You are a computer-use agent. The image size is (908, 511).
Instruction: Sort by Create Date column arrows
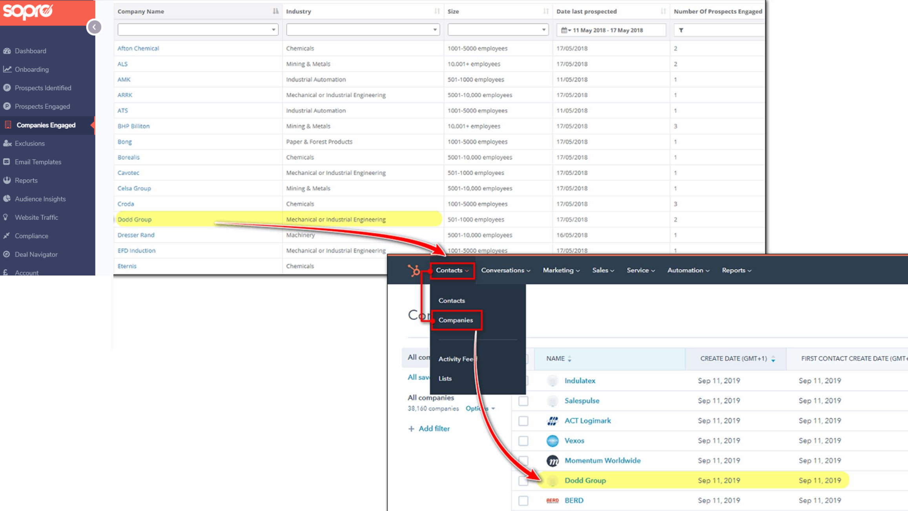click(x=773, y=358)
